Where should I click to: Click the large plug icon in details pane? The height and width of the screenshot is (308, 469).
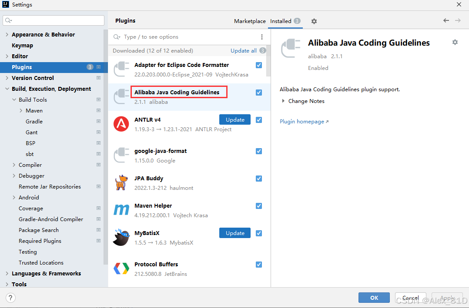pyautogui.click(x=291, y=48)
